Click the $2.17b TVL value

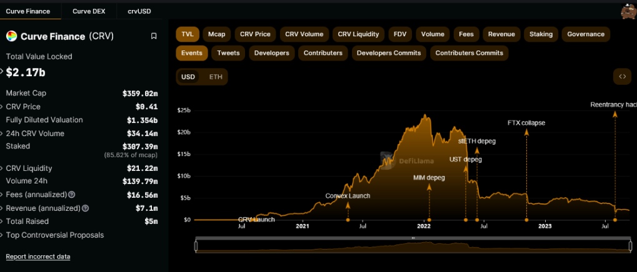coord(25,72)
